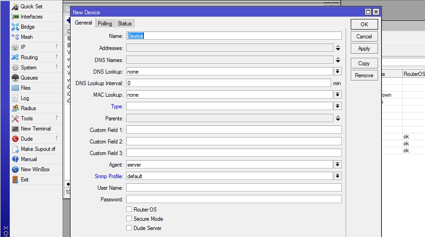This screenshot has height=237, width=425.
Task: Close the New Device dialog
Action: point(376,12)
